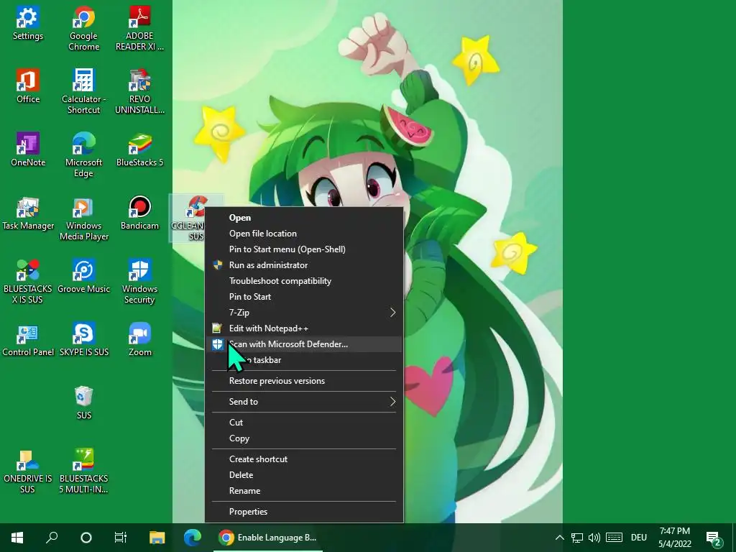Click the Windows Media Player icon
The width and height of the screenshot is (736, 552).
point(83,218)
